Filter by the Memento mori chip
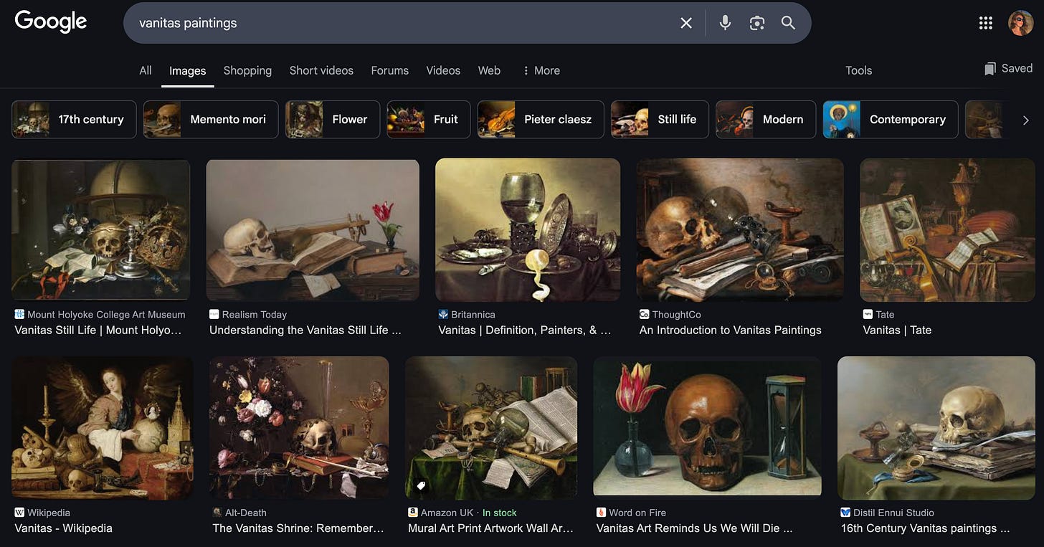Screen dimensions: 1044x547 [x=210, y=119]
